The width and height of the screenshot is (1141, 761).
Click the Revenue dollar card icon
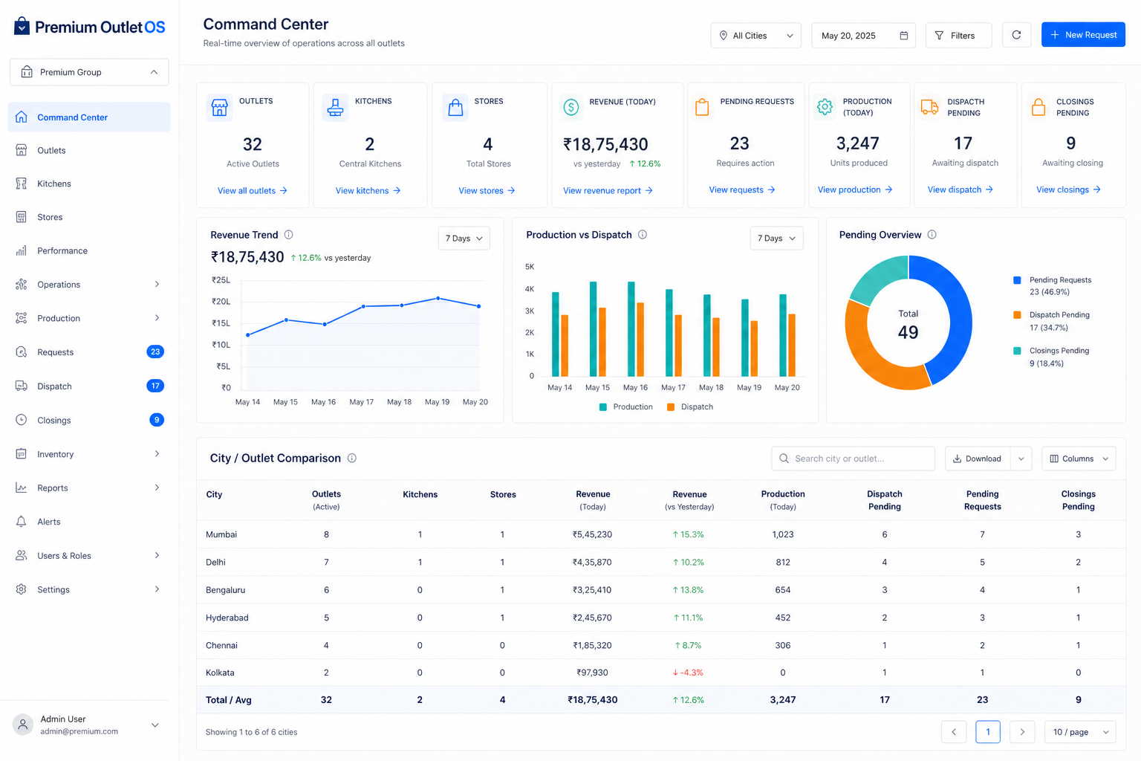(x=570, y=107)
